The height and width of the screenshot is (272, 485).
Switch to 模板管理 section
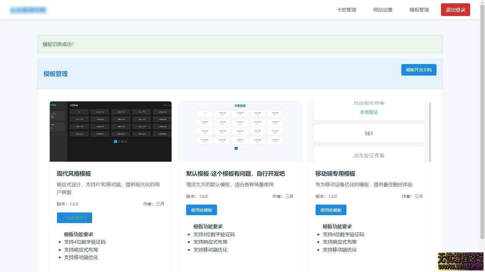pos(418,10)
